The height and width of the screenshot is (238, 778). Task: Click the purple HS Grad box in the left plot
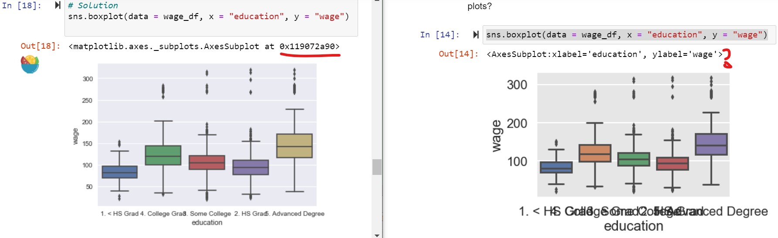click(x=250, y=167)
